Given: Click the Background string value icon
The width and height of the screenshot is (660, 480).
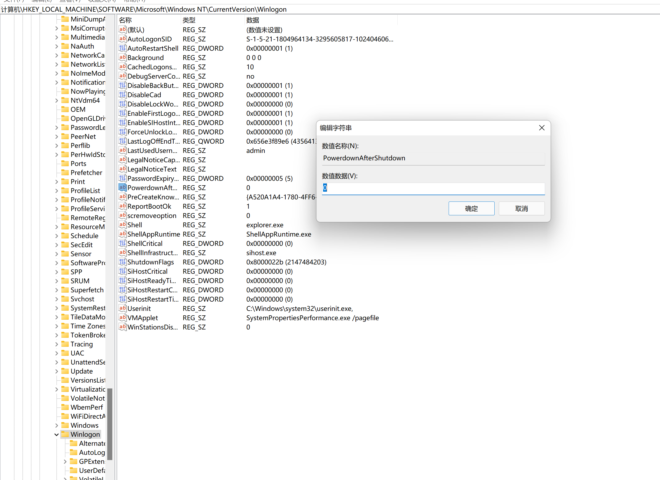Looking at the screenshot, I should (x=122, y=58).
